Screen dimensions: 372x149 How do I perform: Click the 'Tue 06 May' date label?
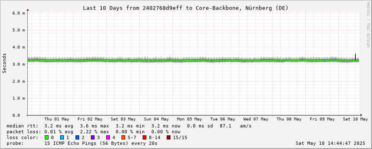point(223,119)
